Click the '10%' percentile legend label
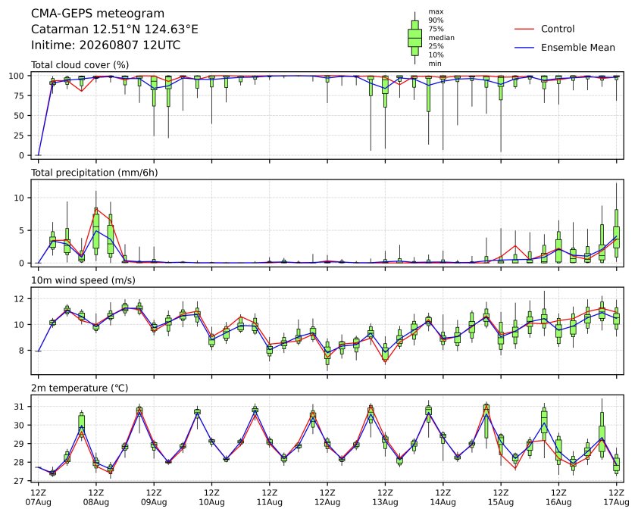This screenshot has height=515, width=638. 436,55
